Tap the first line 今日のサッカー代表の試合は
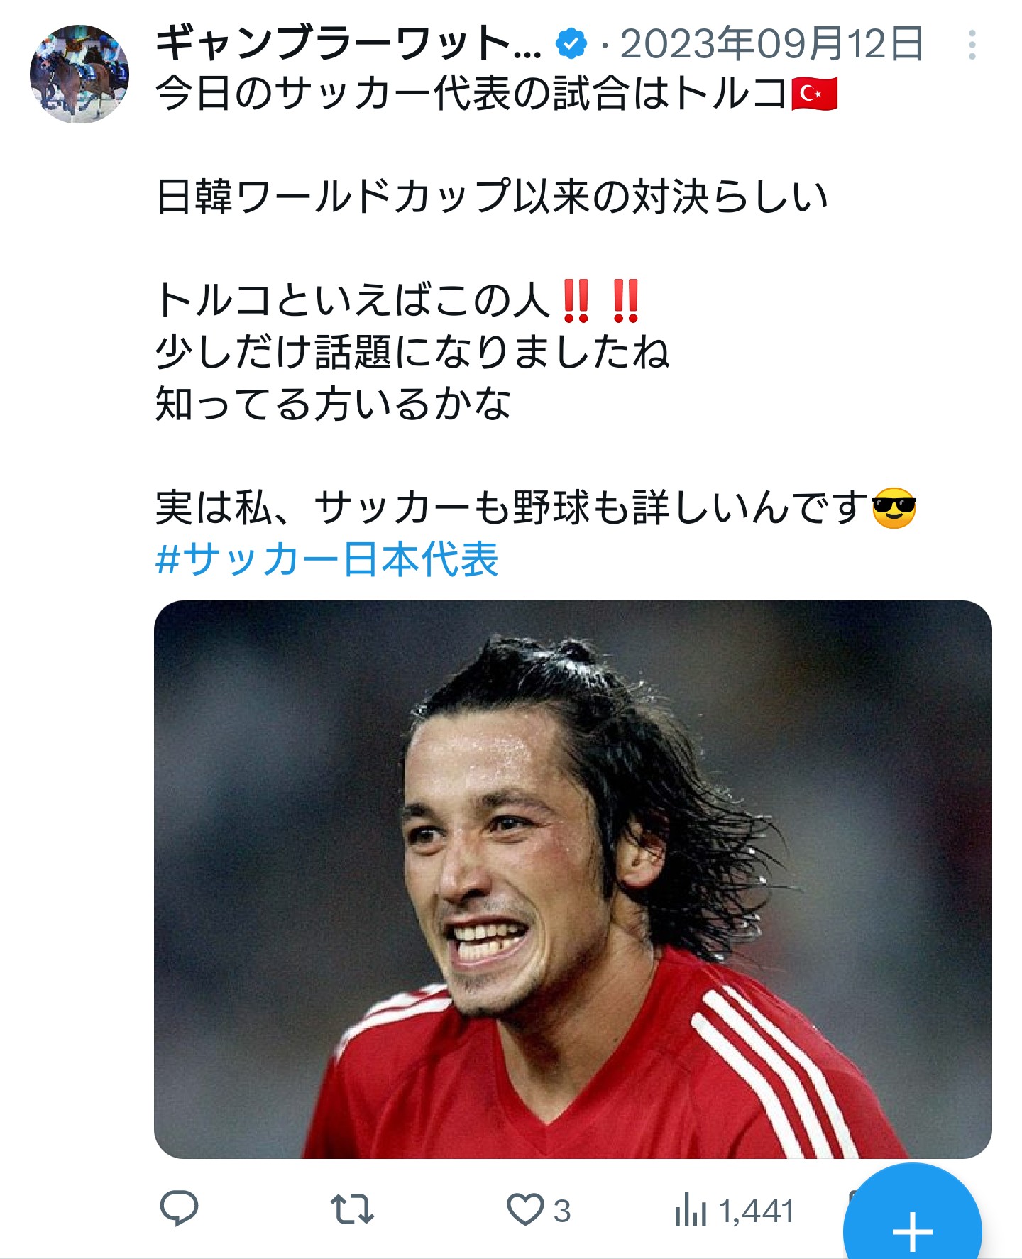The width and height of the screenshot is (1022, 1259). tap(412, 94)
